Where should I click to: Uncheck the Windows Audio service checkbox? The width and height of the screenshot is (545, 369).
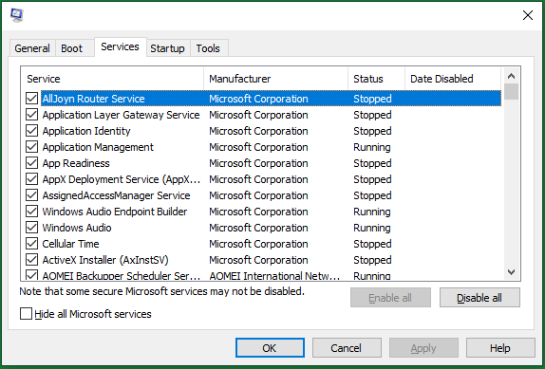31,228
